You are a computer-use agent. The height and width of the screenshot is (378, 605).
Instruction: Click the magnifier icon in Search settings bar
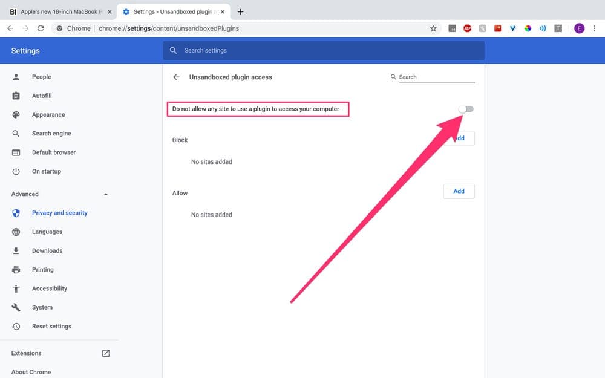173,51
